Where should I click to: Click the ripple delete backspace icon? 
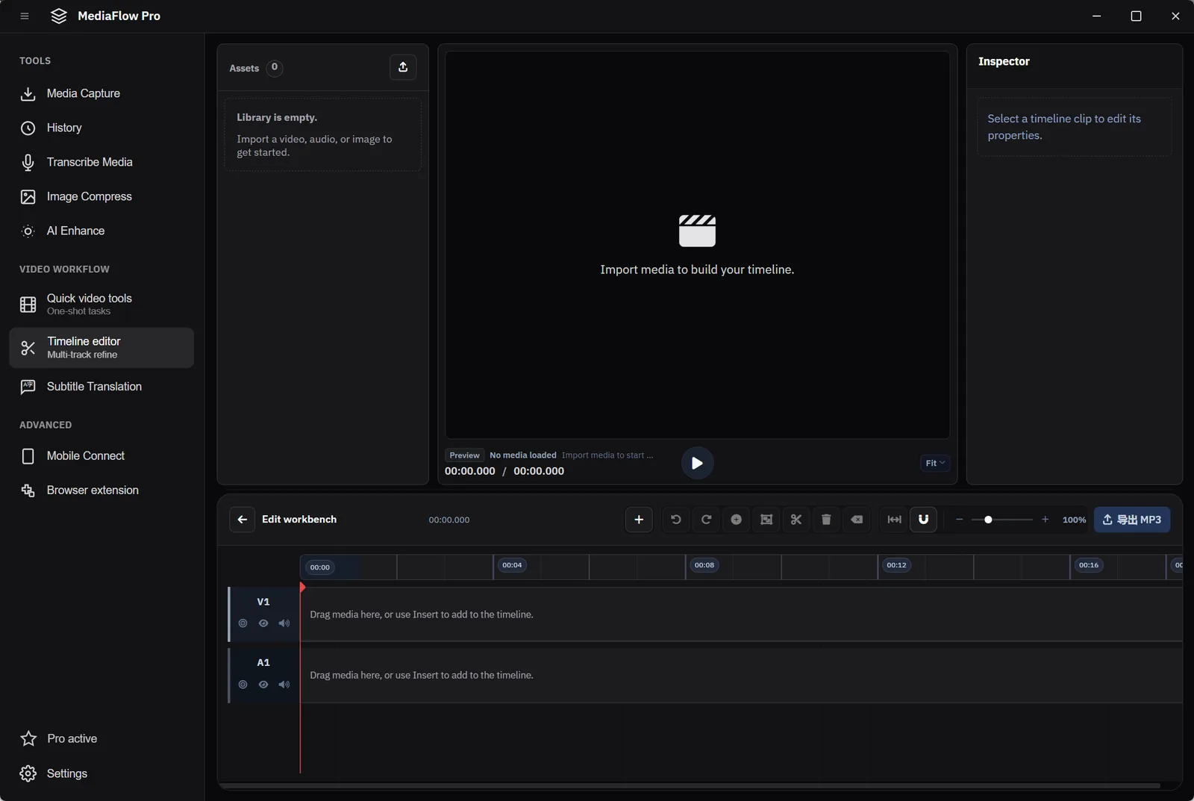click(857, 520)
